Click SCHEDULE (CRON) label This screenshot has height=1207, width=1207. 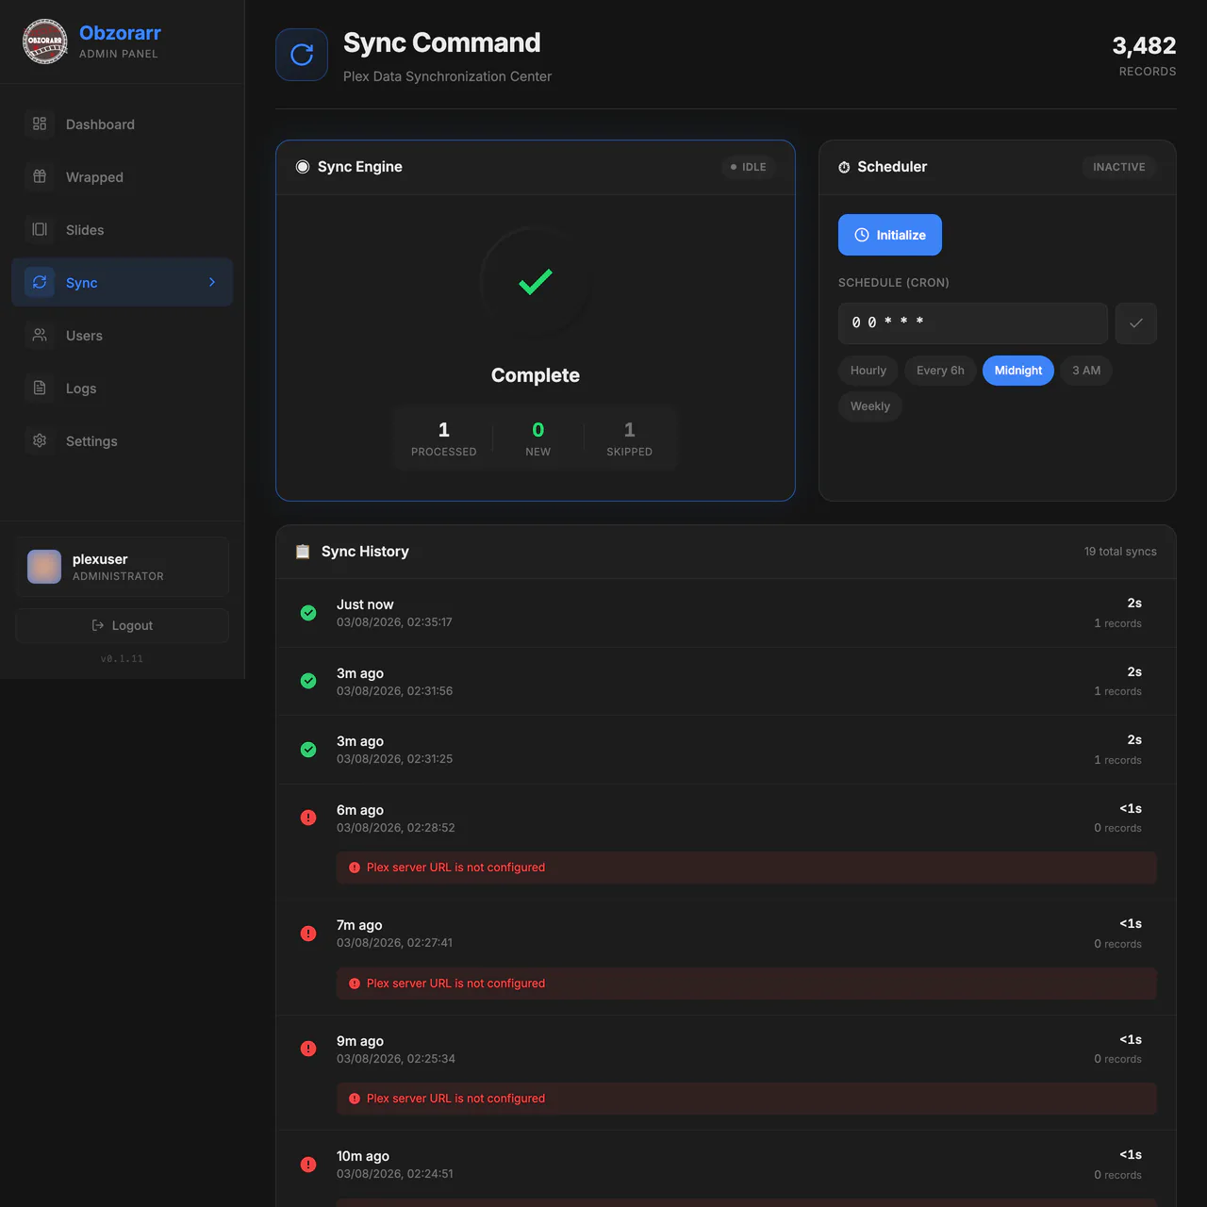(x=894, y=283)
